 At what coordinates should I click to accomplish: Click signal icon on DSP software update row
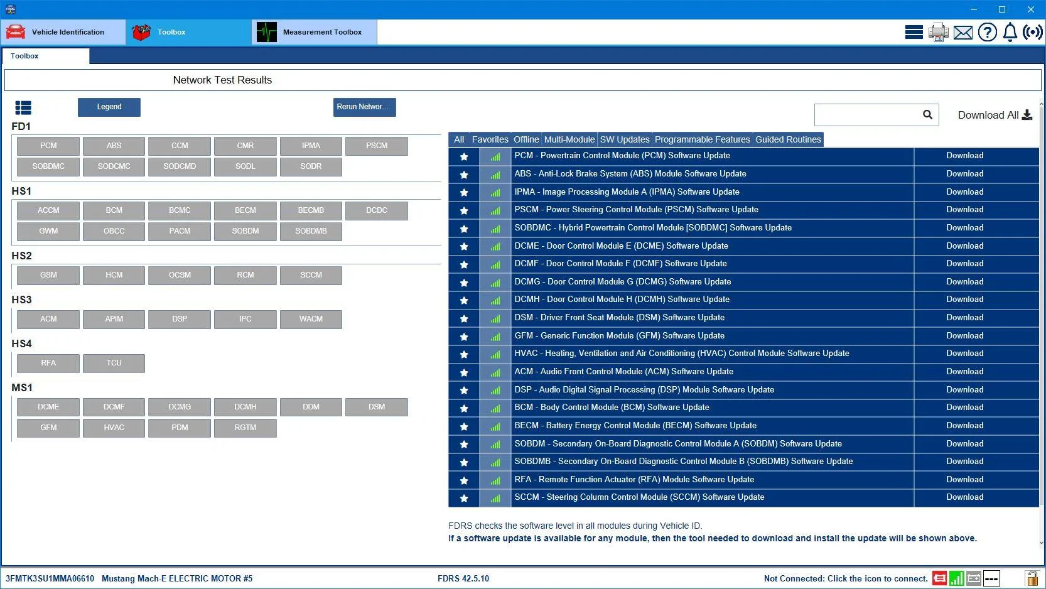495,391
